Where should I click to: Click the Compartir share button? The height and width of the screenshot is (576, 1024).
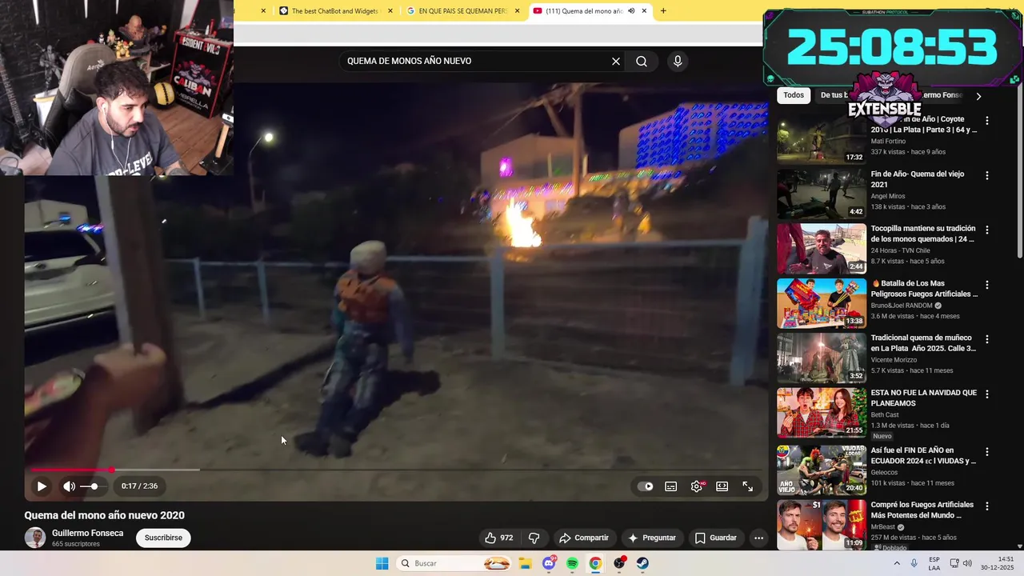coord(584,538)
